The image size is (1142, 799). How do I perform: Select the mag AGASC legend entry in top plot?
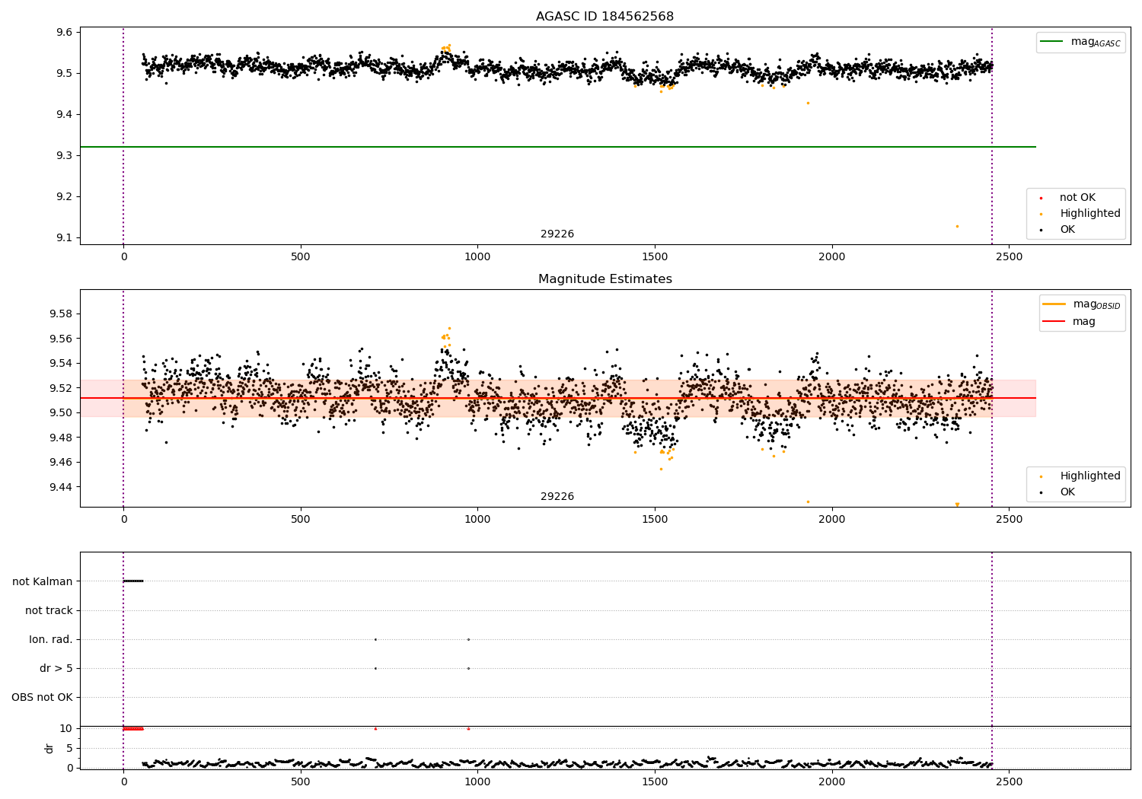(x=1081, y=42)
